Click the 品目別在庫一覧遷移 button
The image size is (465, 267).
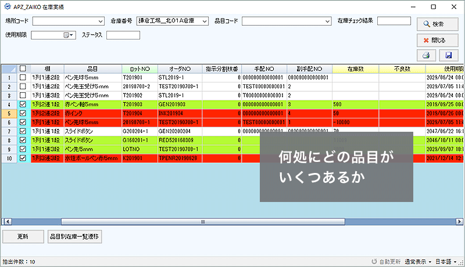coord(74,236)
